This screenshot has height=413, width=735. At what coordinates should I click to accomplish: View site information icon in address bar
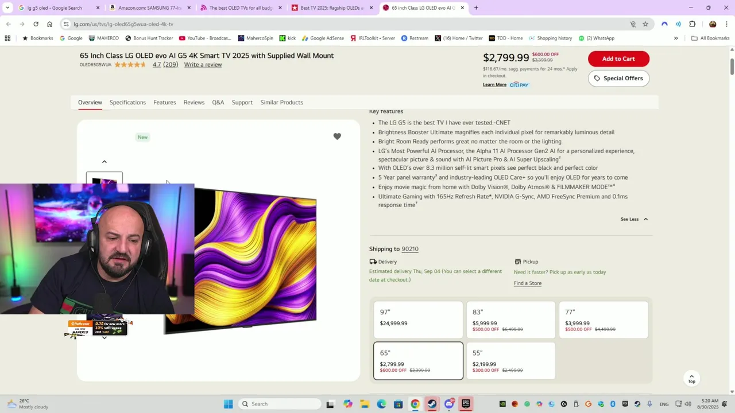pyautogui.click(x=66, y=24)
